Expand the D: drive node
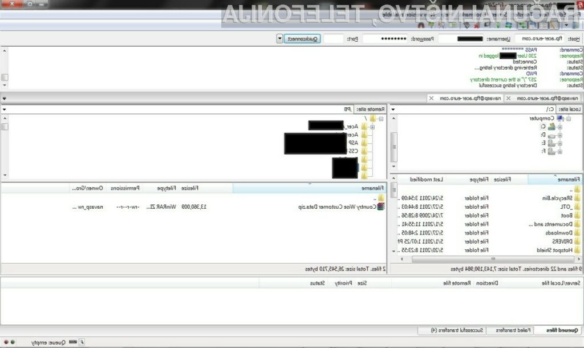 (x=560, y=135)
